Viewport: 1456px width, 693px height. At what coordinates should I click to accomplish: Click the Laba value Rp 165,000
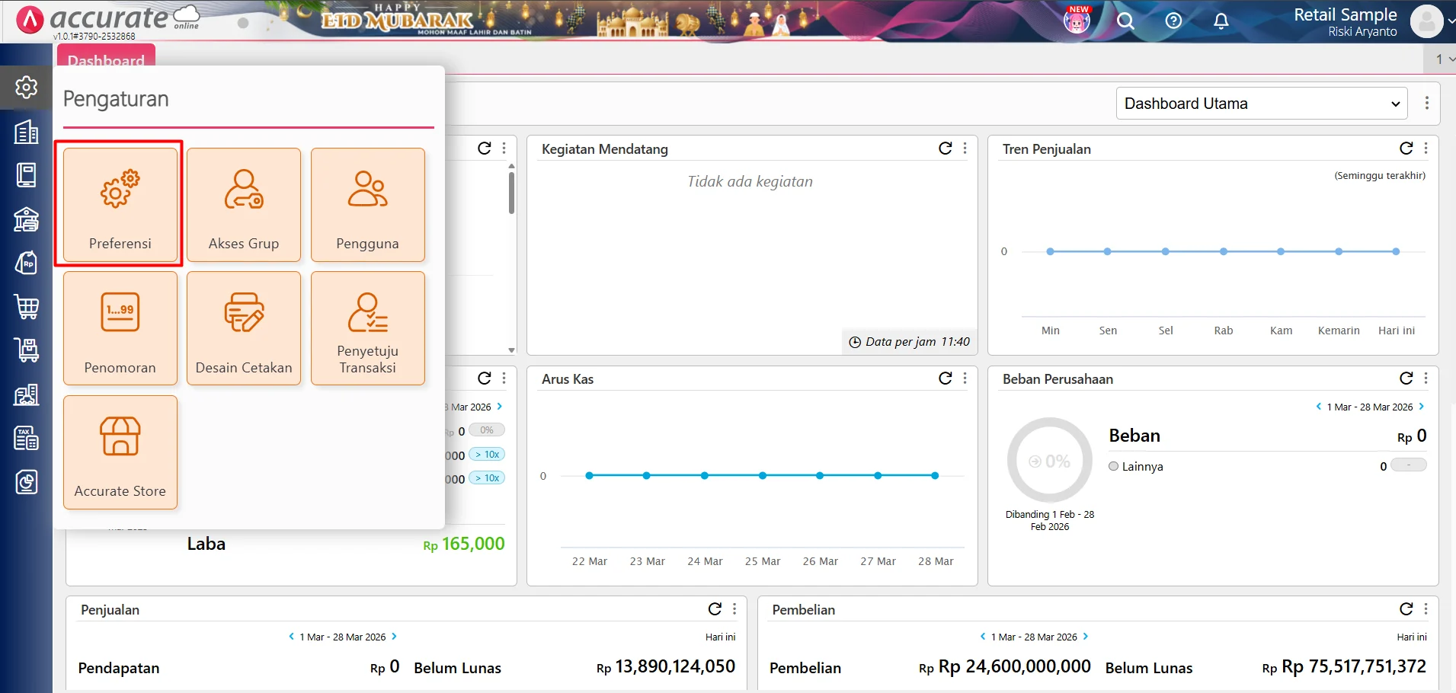tap(464, 544)
